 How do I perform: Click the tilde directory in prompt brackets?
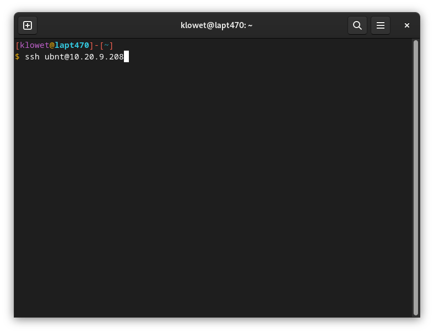click(106, 46)
